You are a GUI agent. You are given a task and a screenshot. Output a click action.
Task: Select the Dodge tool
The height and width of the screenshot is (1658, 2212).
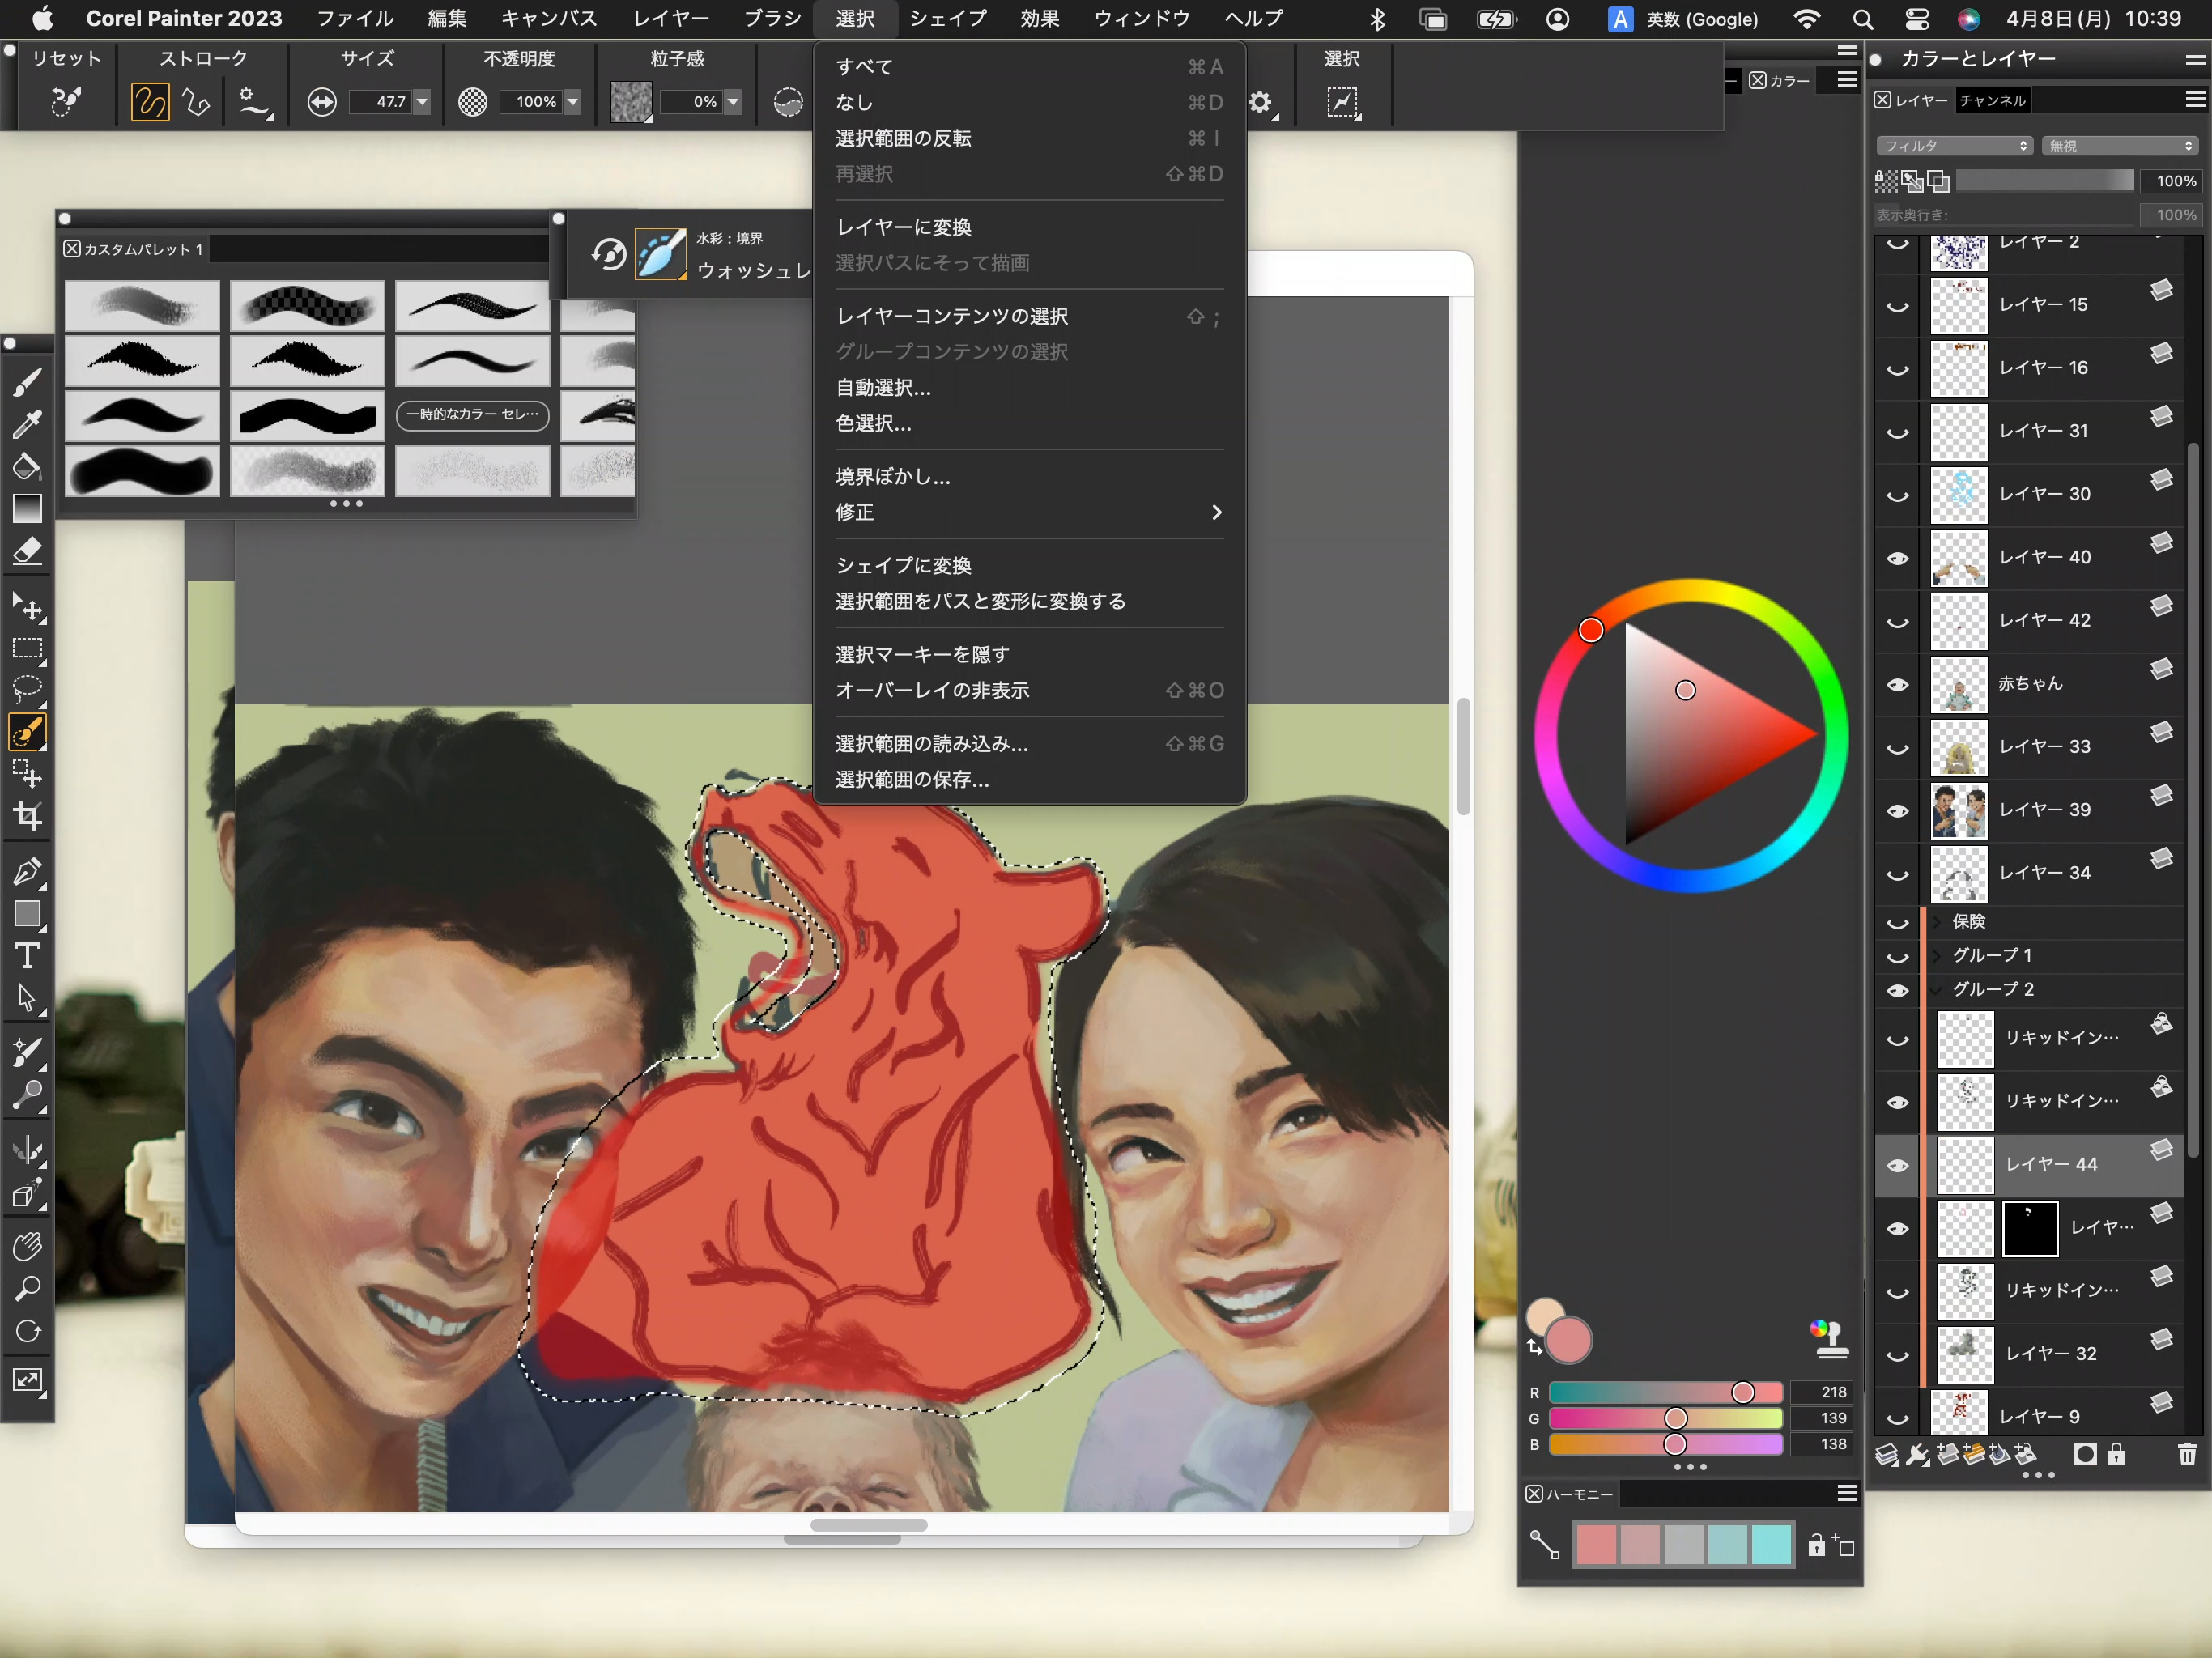click(x=27, y=1096)
